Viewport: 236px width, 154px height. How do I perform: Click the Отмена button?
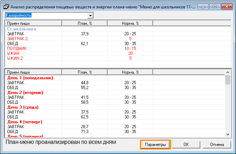[217, 145]
